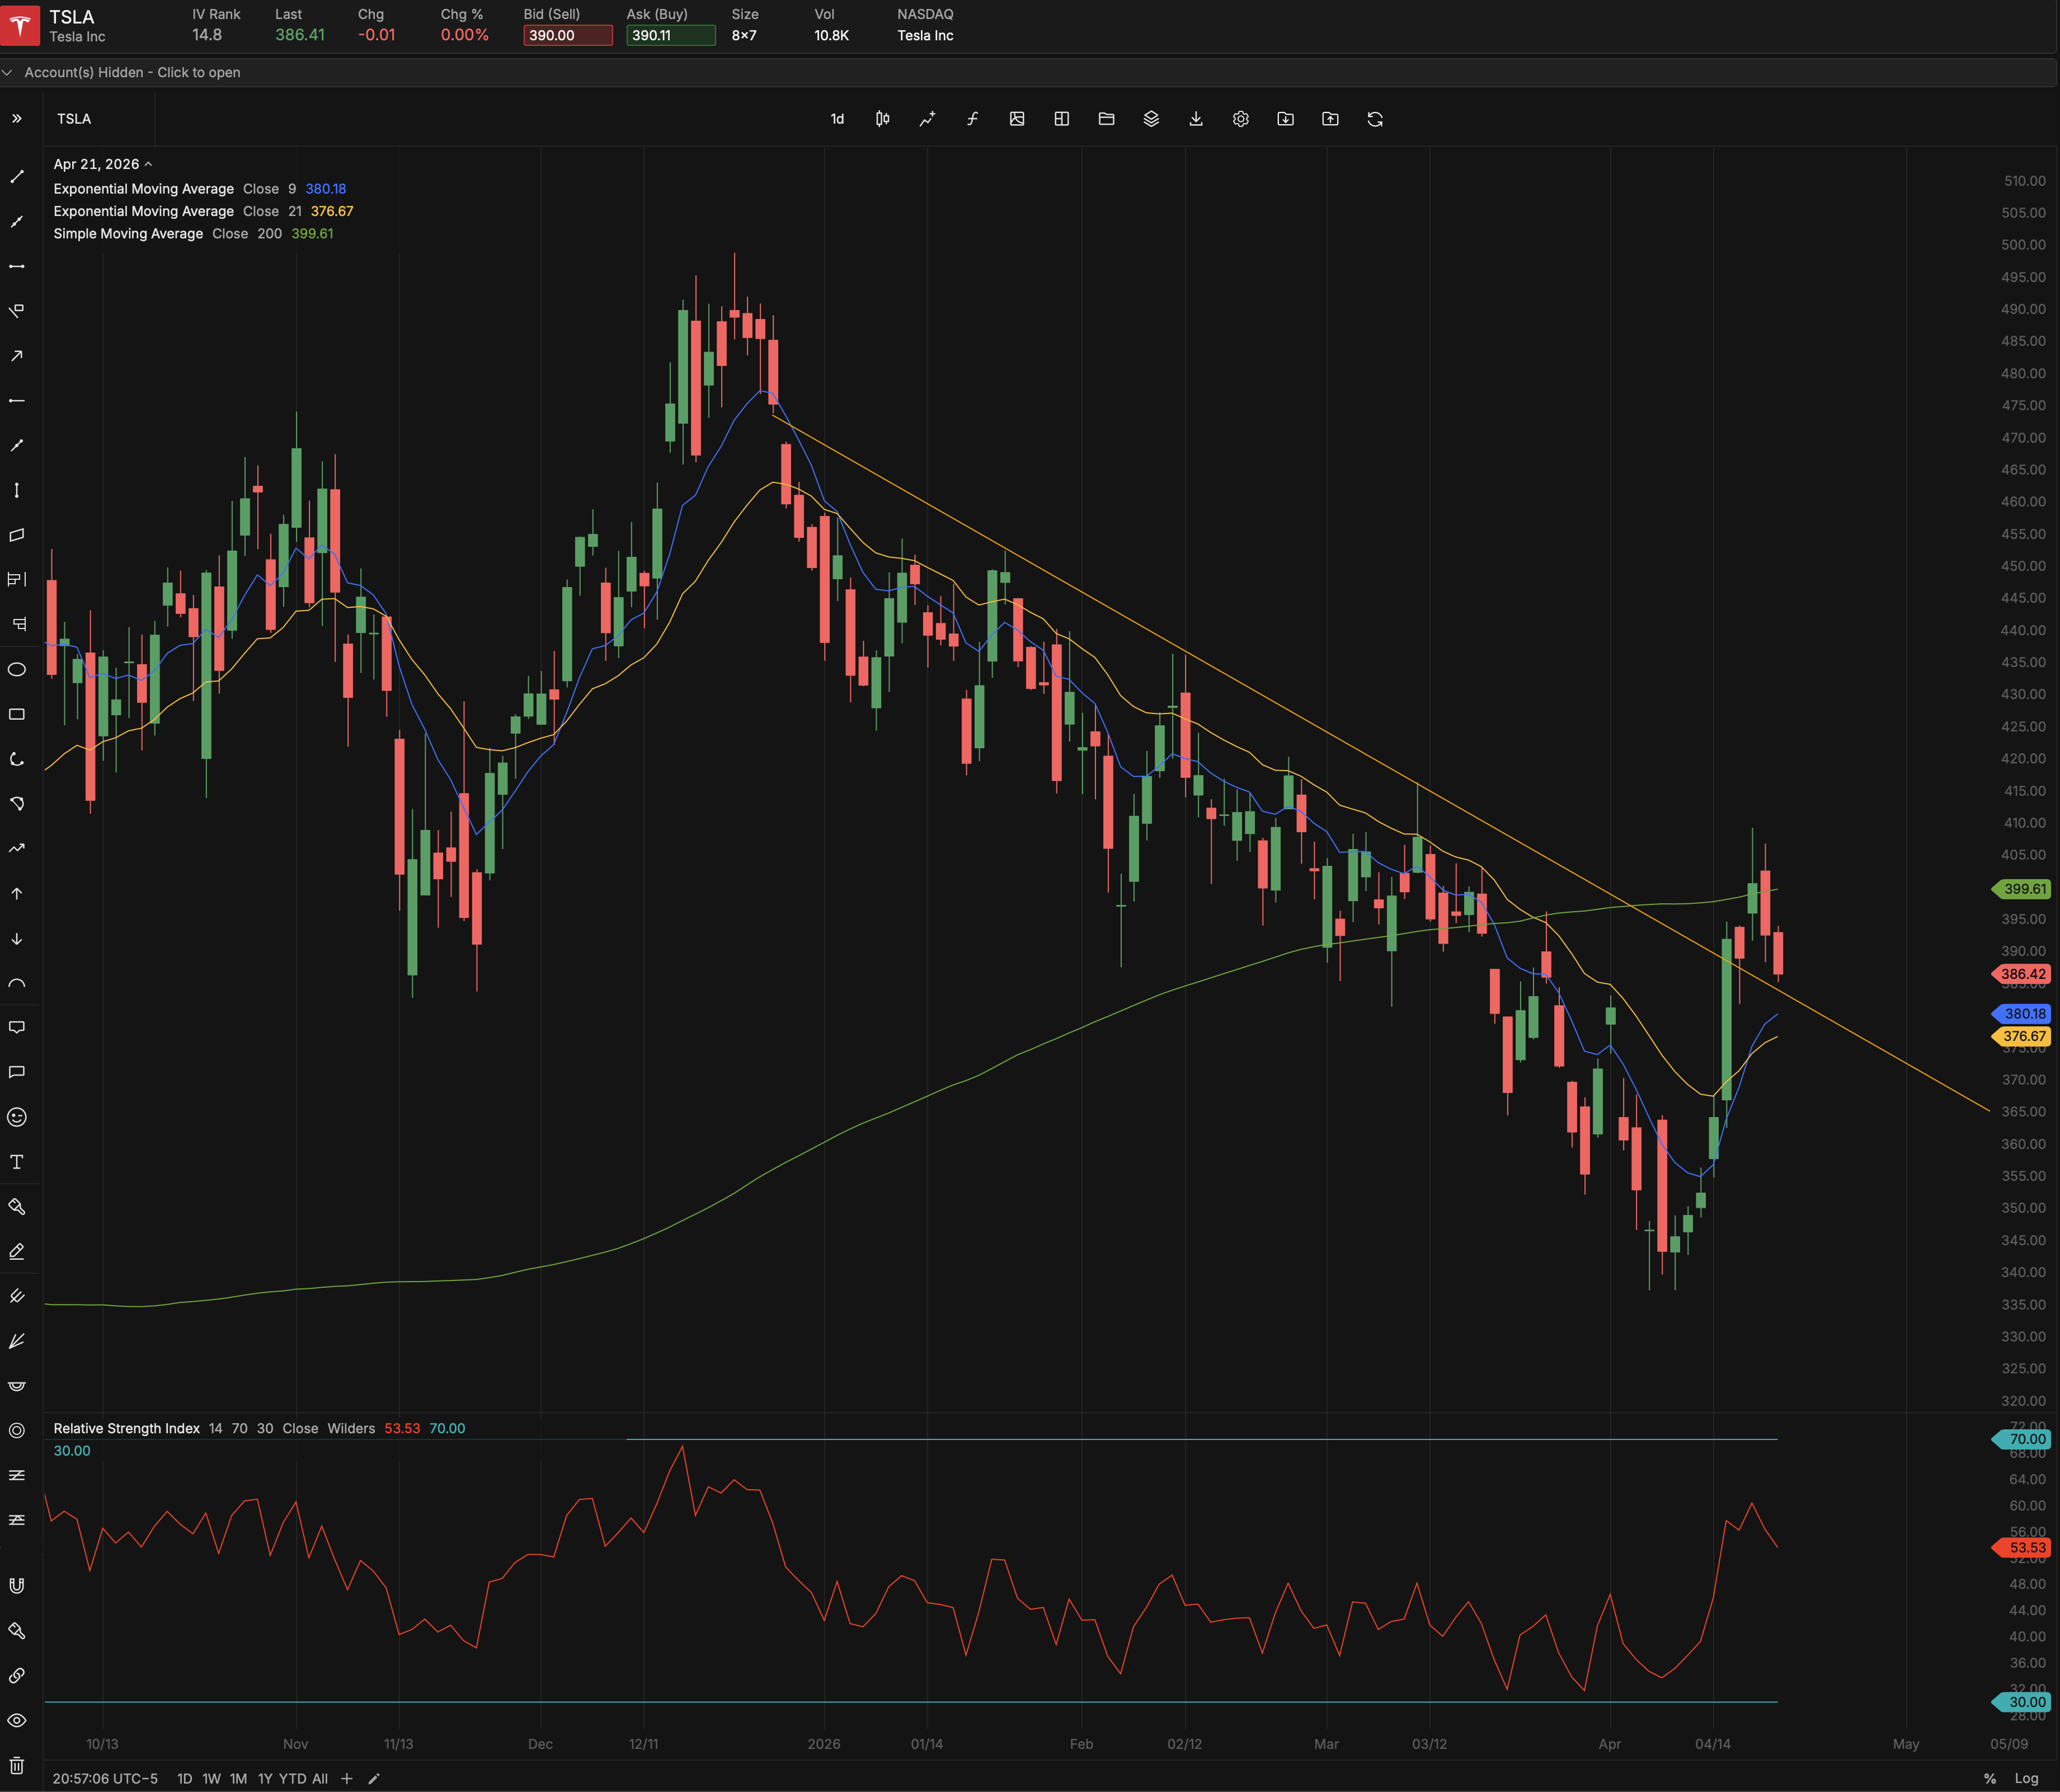Click the red TSLA ticker logo
The width and height of the screenshot is (2060, 1792).
pyautogui.click(x=21, y=26)
